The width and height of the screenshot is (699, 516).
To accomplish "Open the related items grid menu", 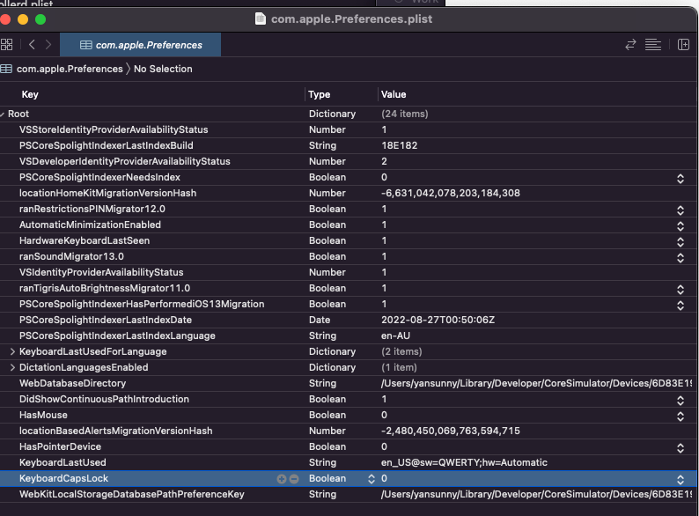I will [7, 45].
